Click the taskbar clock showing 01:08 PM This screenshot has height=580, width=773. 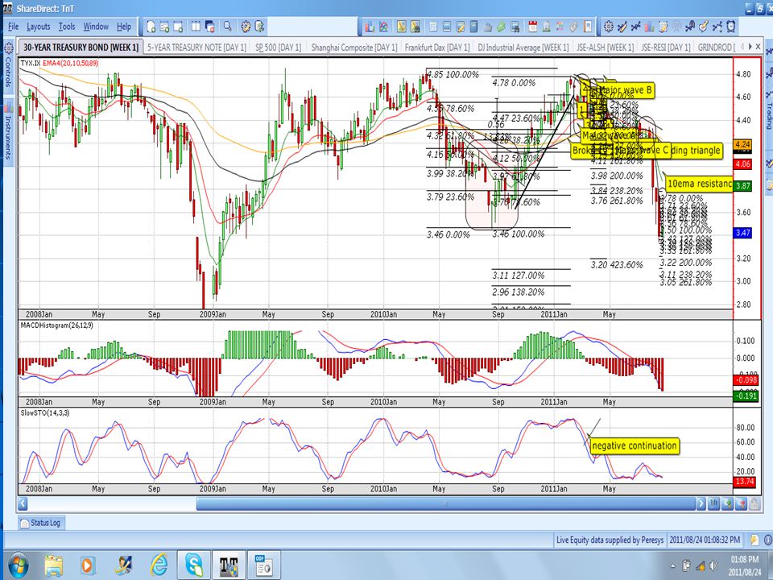pos(744,559)
